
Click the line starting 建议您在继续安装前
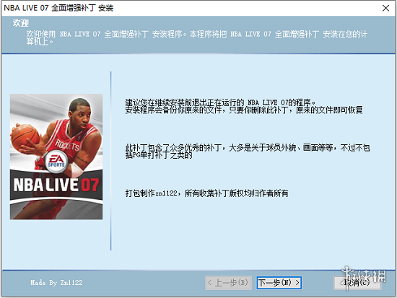click(x=220, y=102)
